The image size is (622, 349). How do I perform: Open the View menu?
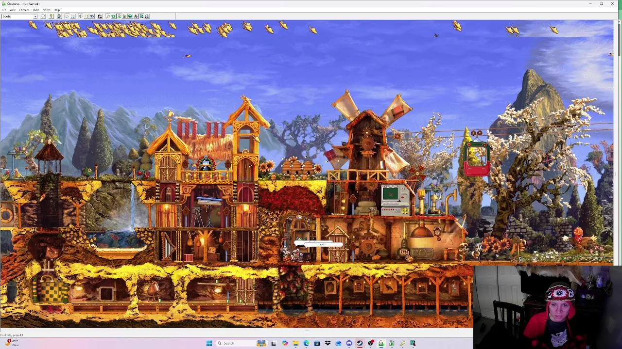click(x=12, y=10)
